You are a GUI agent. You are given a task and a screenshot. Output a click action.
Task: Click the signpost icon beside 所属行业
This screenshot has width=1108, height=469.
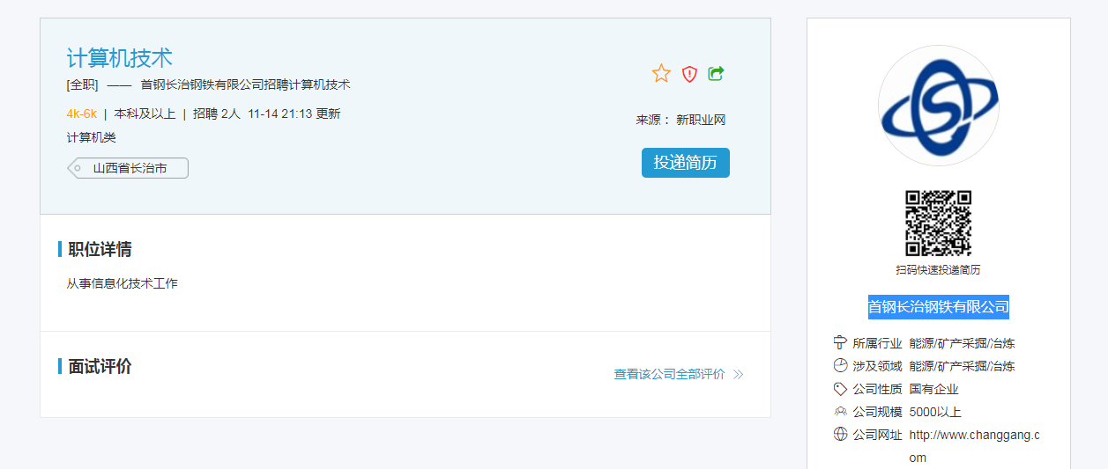coord(840,343)
